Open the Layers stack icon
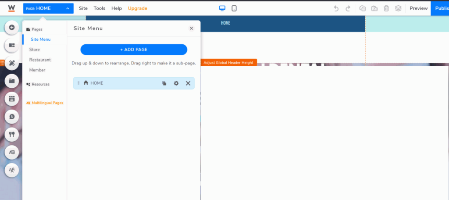Image resolution: width=449 pixels, height=200 pixels. click(x=398, y=9)
